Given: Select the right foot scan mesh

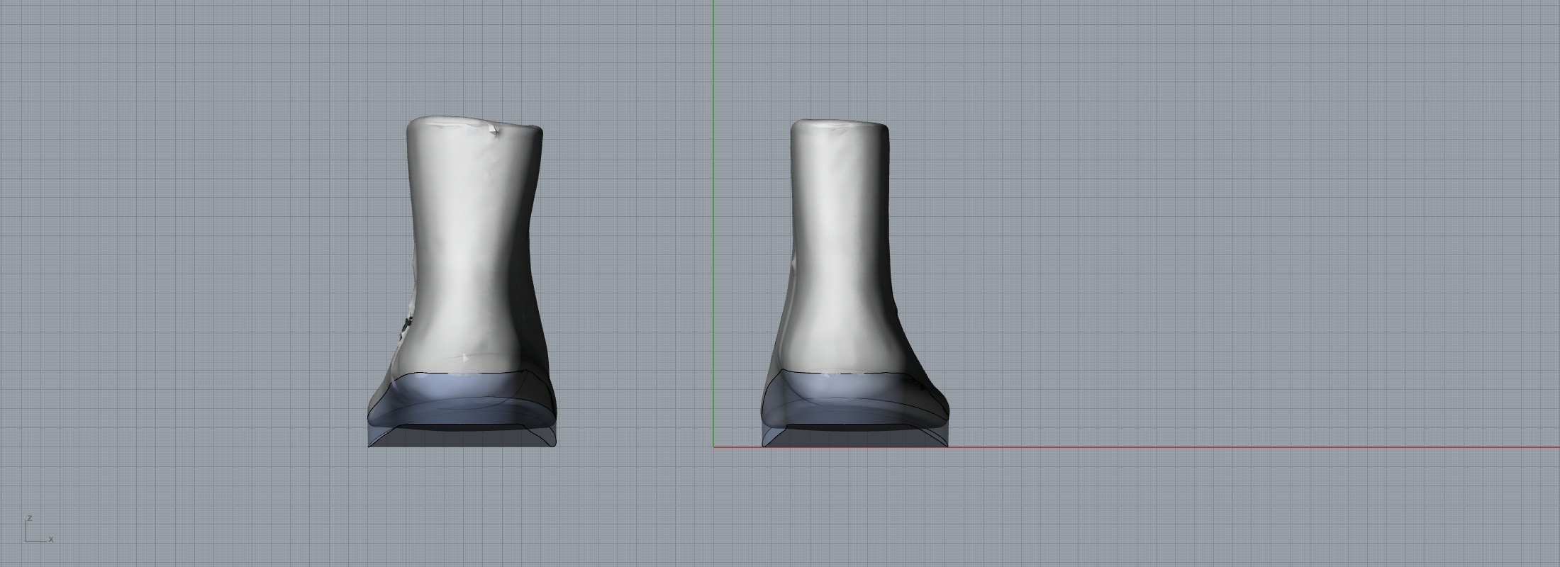Looking at the screenshot, I should point(840,248).
